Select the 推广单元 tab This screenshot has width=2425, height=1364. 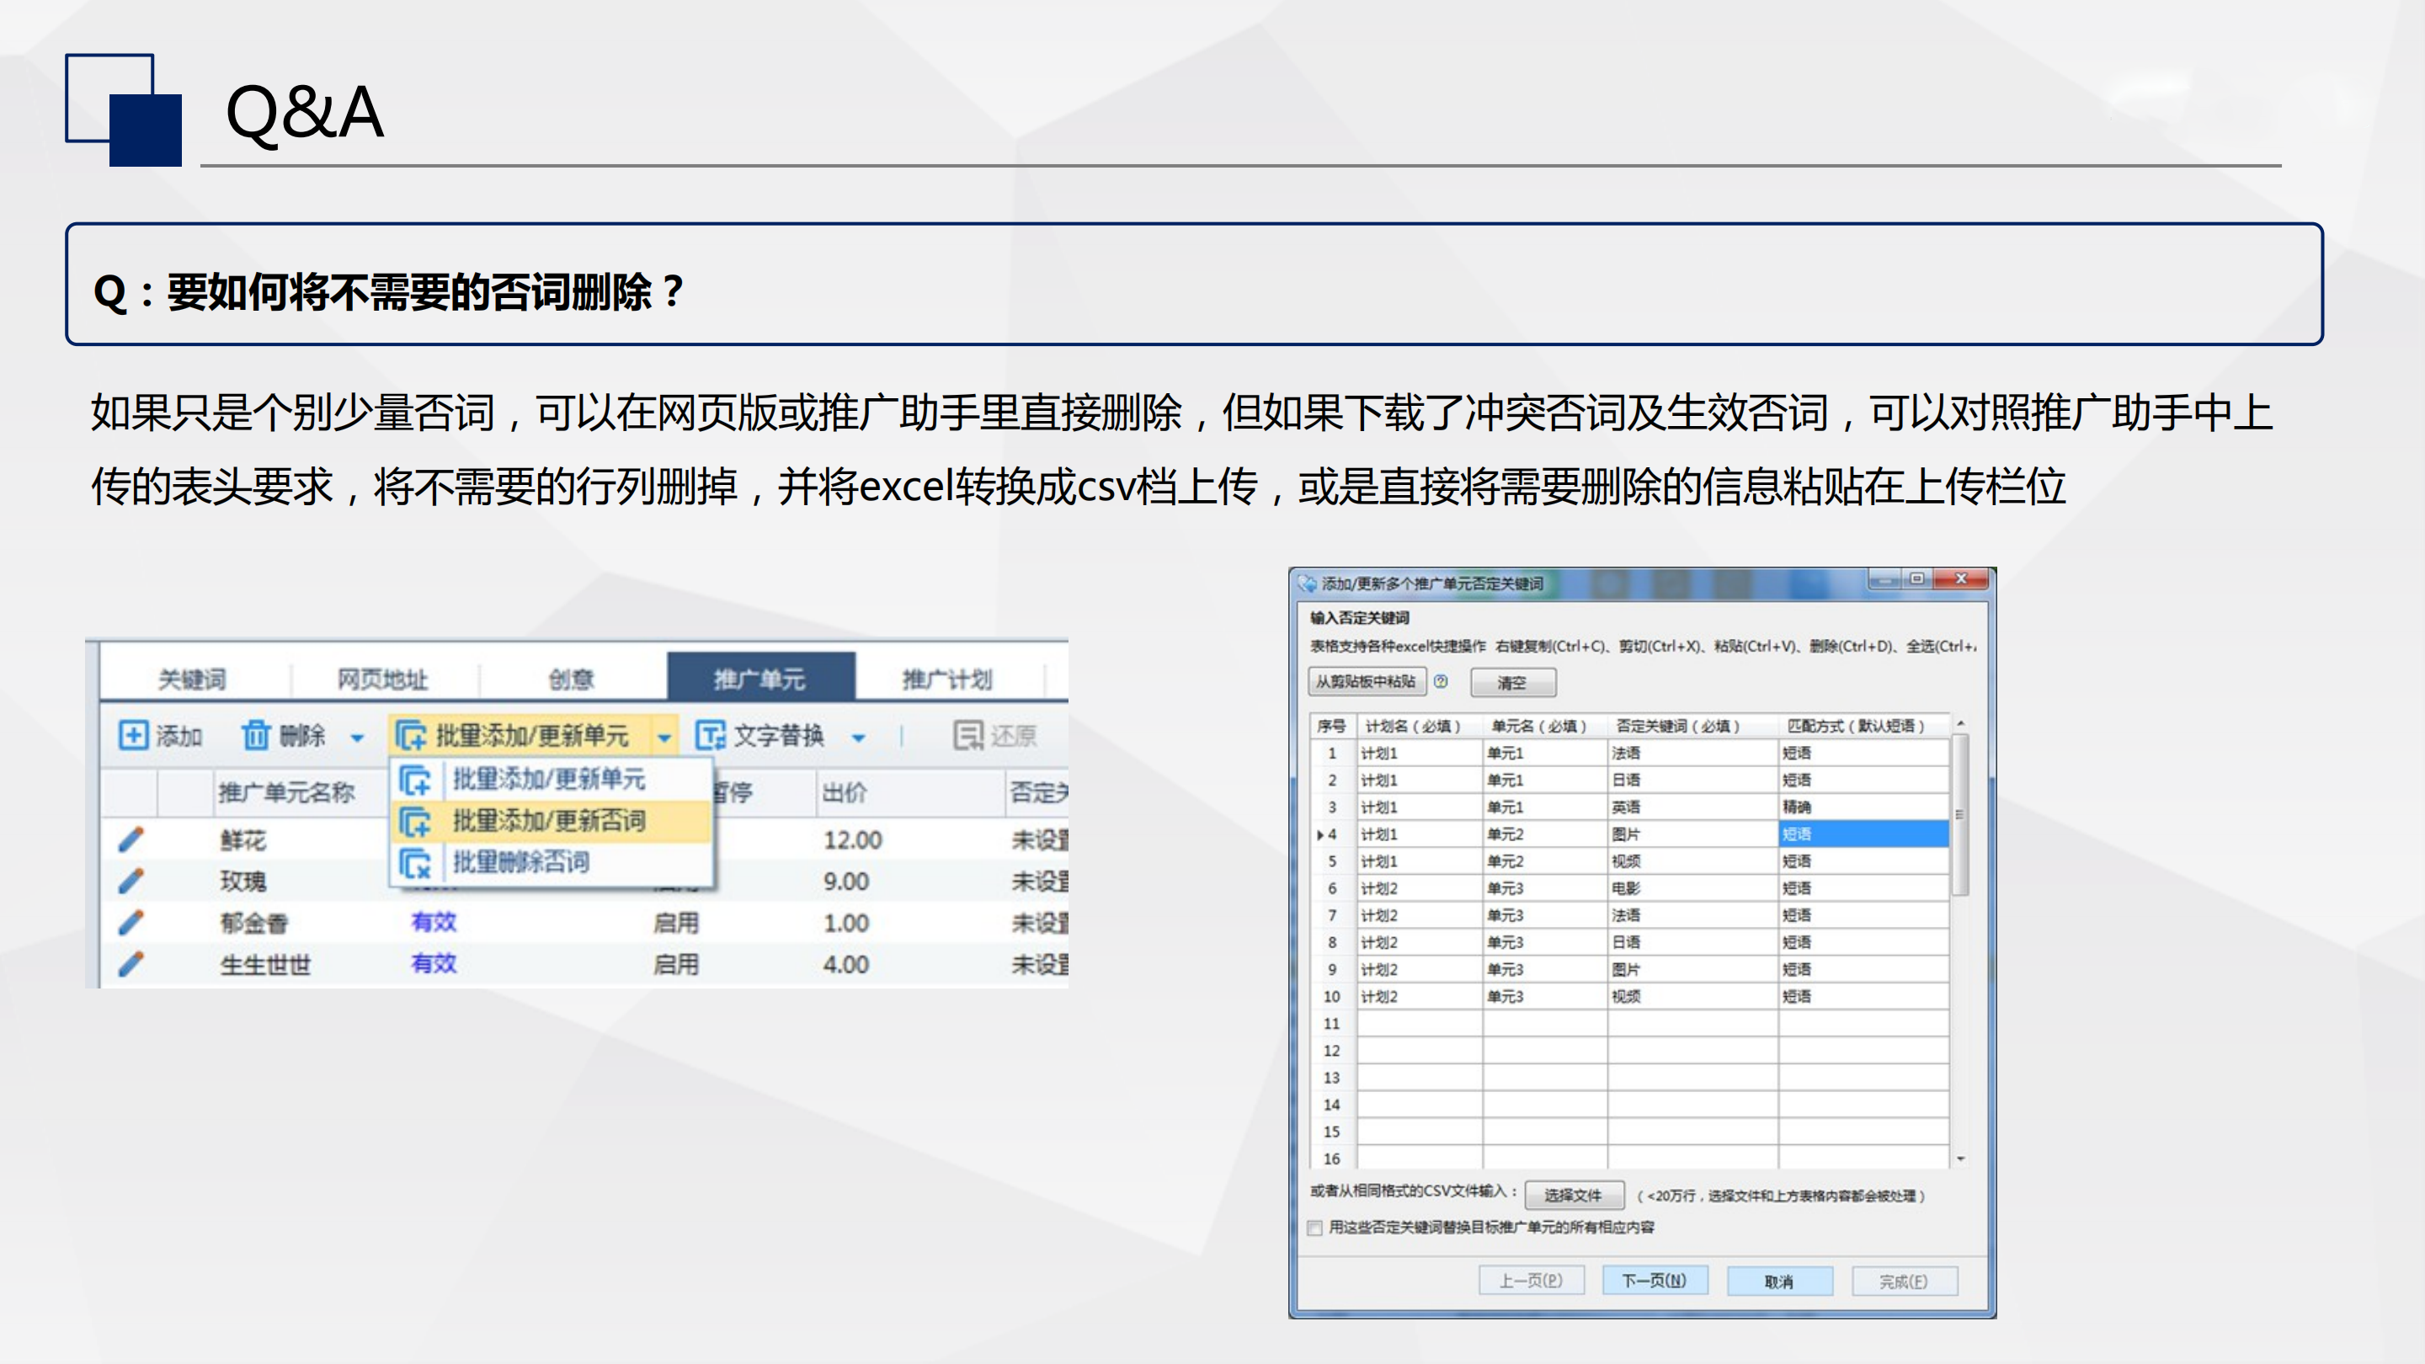tap(760, 678)
